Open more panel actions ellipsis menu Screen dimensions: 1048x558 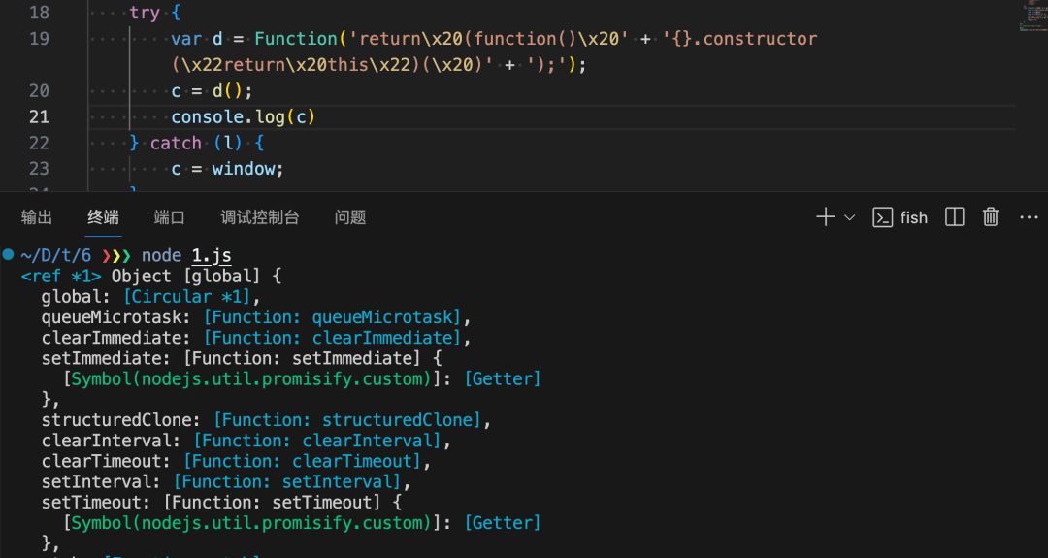1029,217
